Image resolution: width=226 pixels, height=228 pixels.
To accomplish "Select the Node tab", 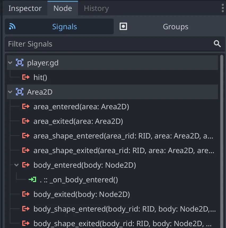I will tap(63, 9).
